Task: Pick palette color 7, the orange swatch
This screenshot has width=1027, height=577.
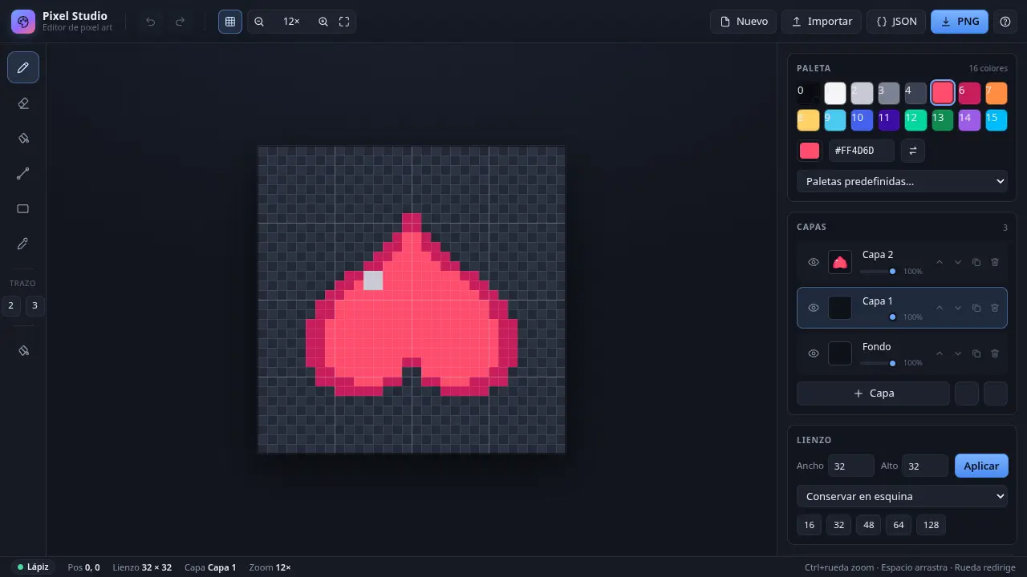Action: (996, 93)
